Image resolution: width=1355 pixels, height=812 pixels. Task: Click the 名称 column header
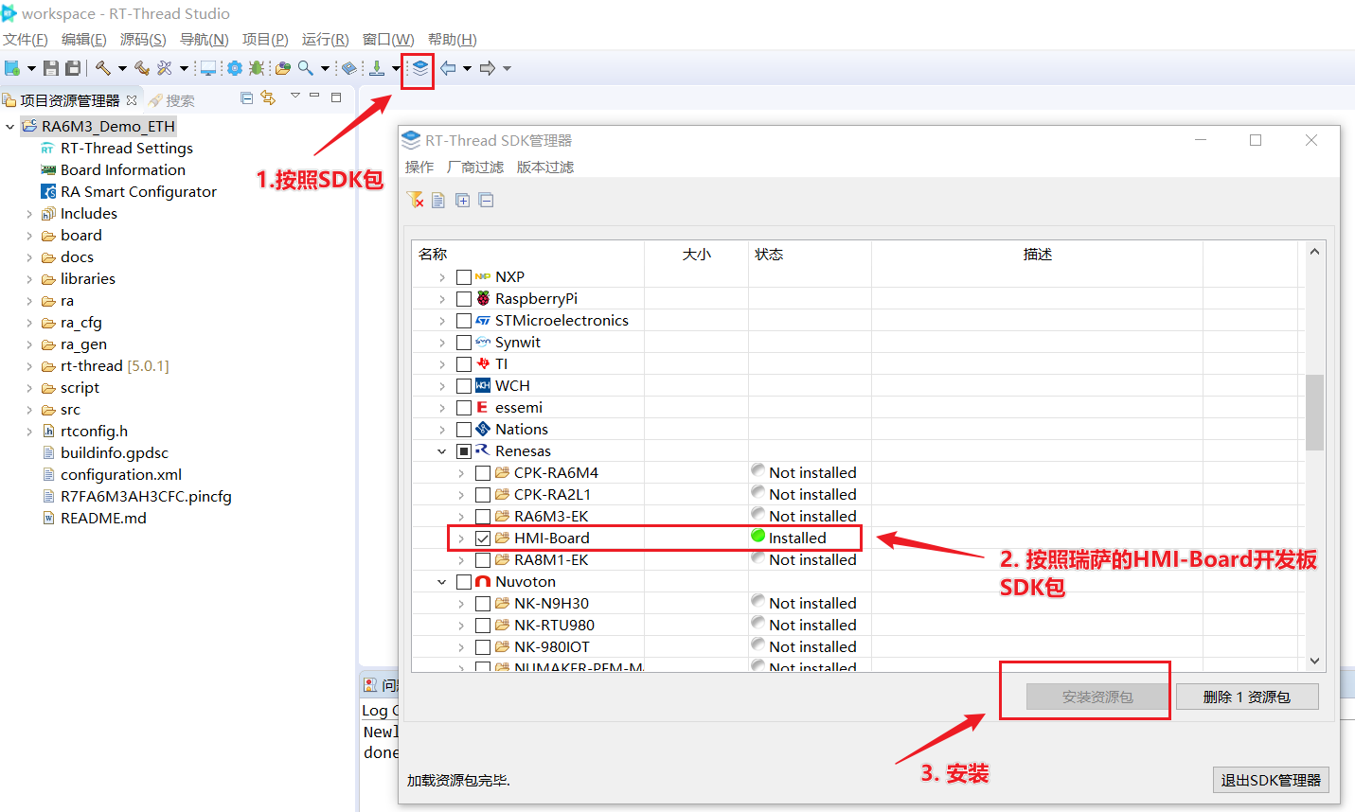433,254
